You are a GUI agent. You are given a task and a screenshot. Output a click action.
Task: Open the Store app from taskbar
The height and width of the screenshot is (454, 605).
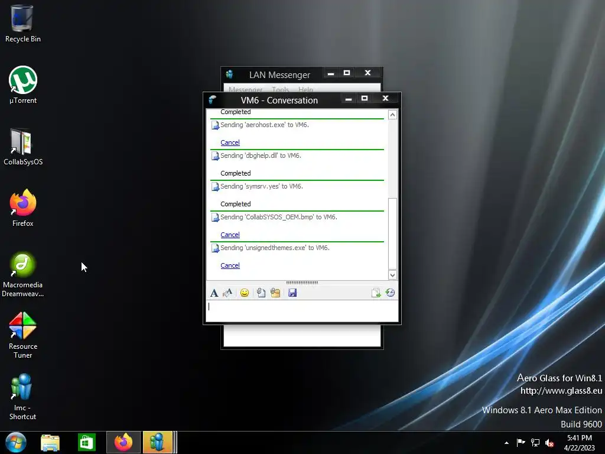[86, 442]
